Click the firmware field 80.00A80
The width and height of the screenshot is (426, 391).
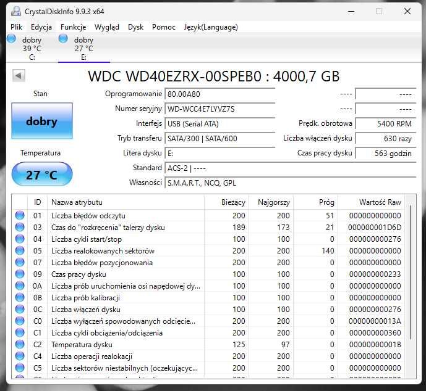click(x=219, y=94)
